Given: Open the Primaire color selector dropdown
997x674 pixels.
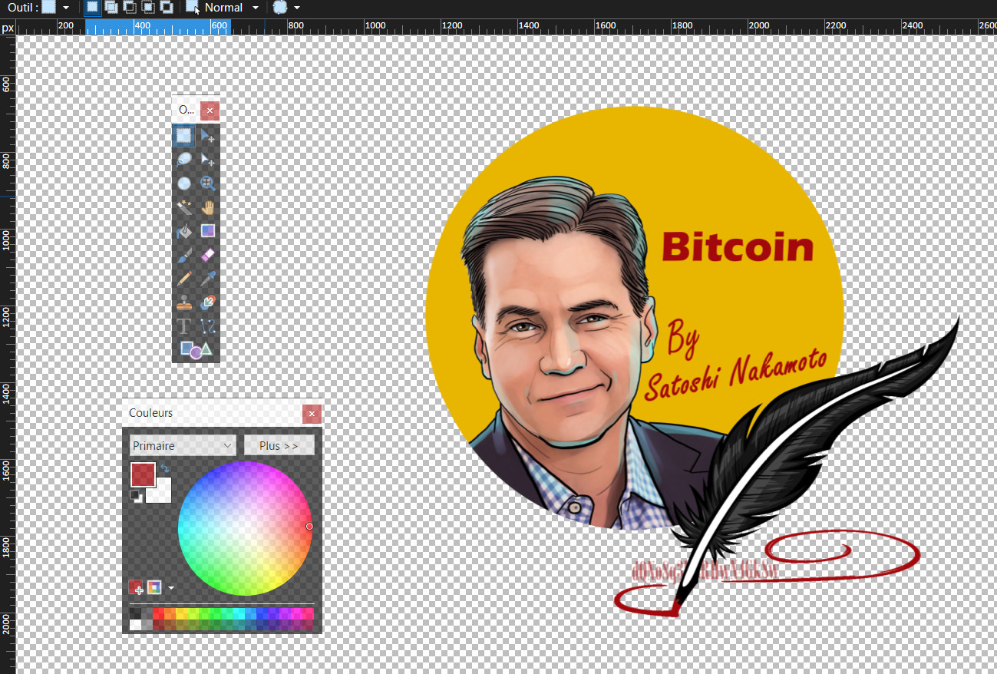Looking at the screenshot, I should click(x=183, y=445).
